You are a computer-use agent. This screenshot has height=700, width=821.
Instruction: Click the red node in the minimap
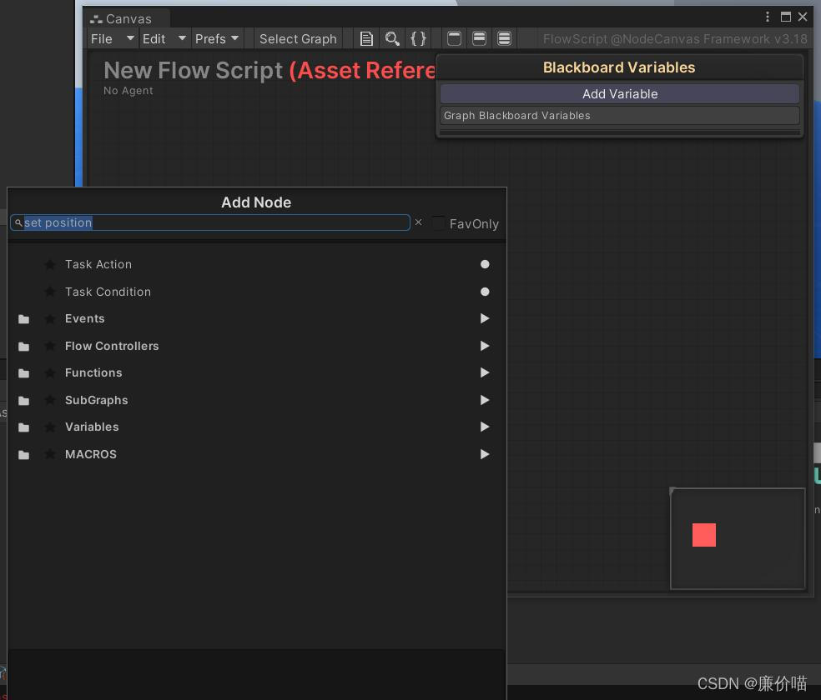[703, 535]
